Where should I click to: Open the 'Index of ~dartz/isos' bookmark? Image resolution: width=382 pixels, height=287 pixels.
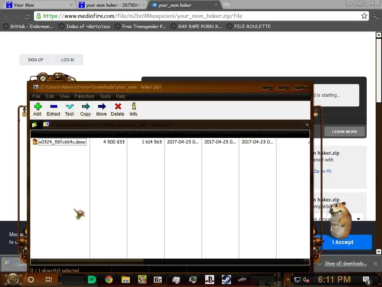pyautogui.click(x=85, y=27)
